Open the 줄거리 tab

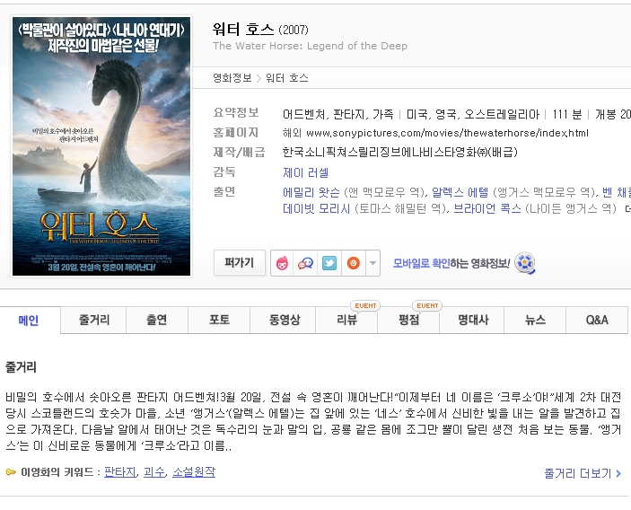pyautogui.click(x=93, y=320)
